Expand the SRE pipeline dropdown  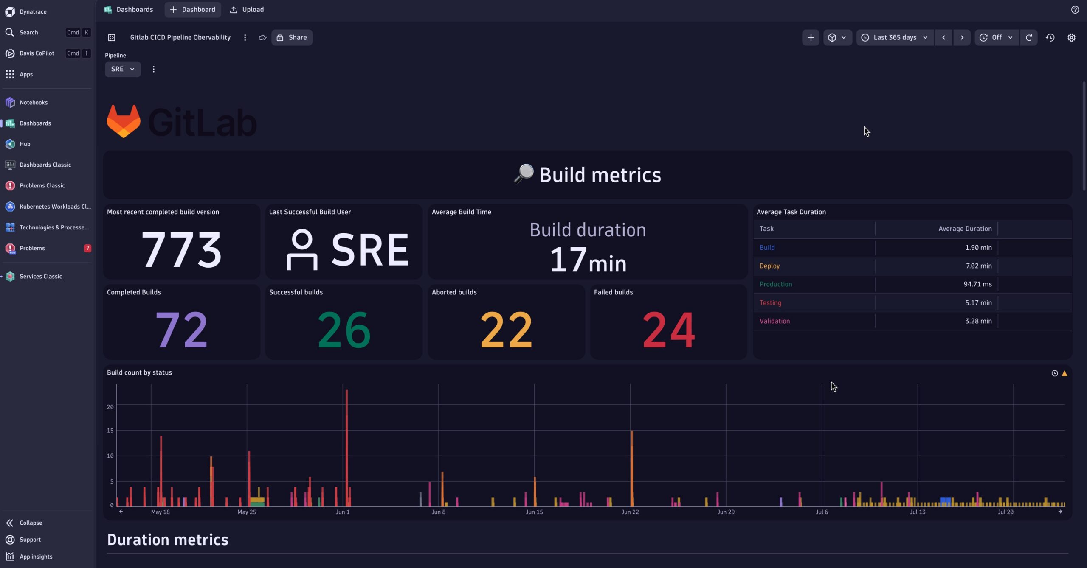tap(123, 69)
